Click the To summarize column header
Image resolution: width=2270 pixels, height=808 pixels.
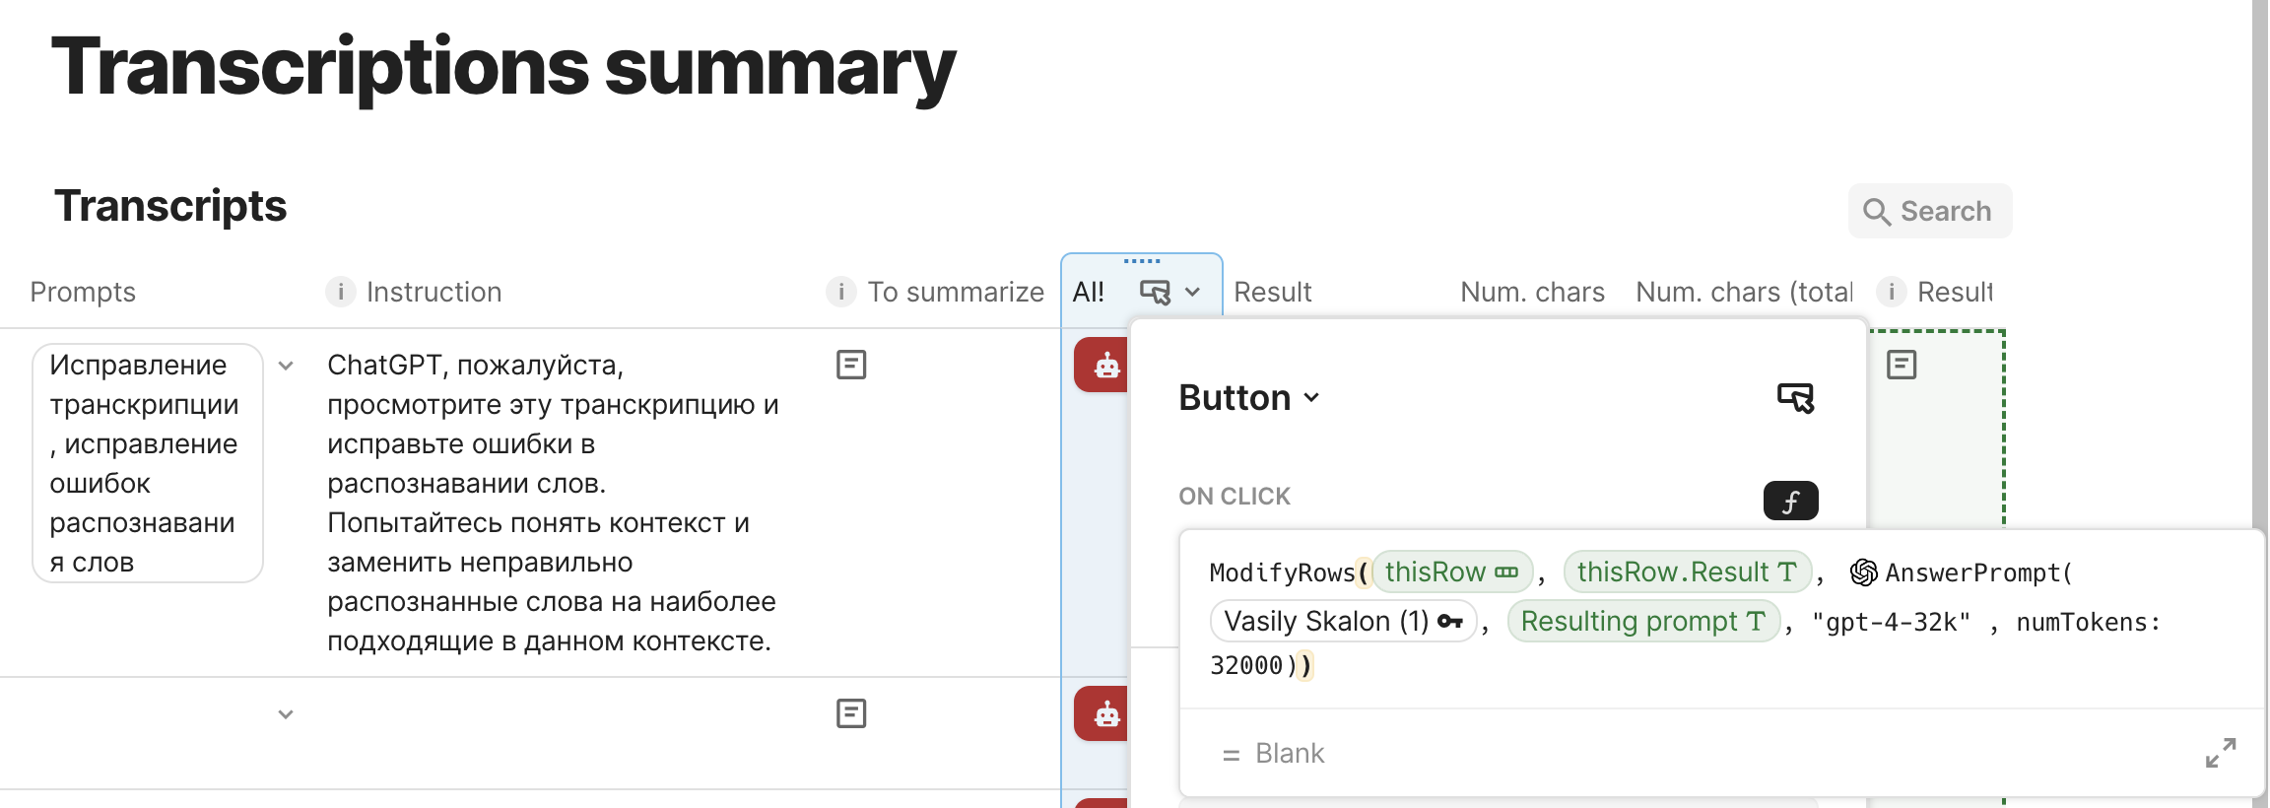coord(955,292)
